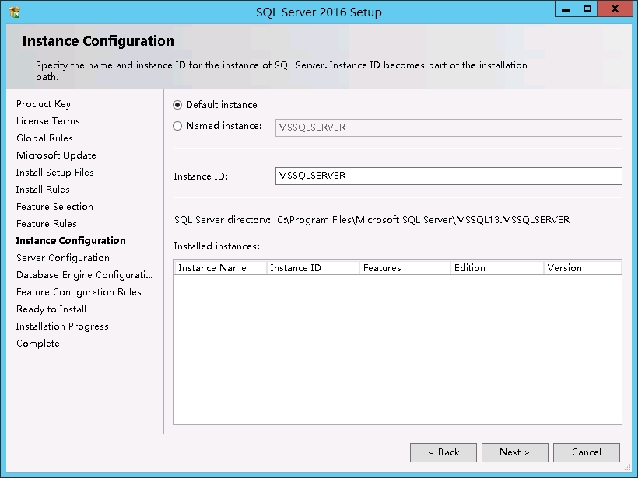Click the Version column header
Screen dimensions: 638x478
(583, 268)
